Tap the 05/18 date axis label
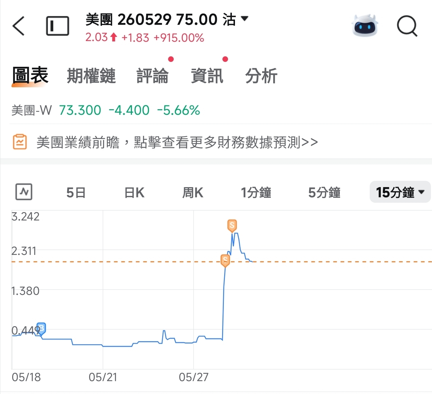 [26, 377]
